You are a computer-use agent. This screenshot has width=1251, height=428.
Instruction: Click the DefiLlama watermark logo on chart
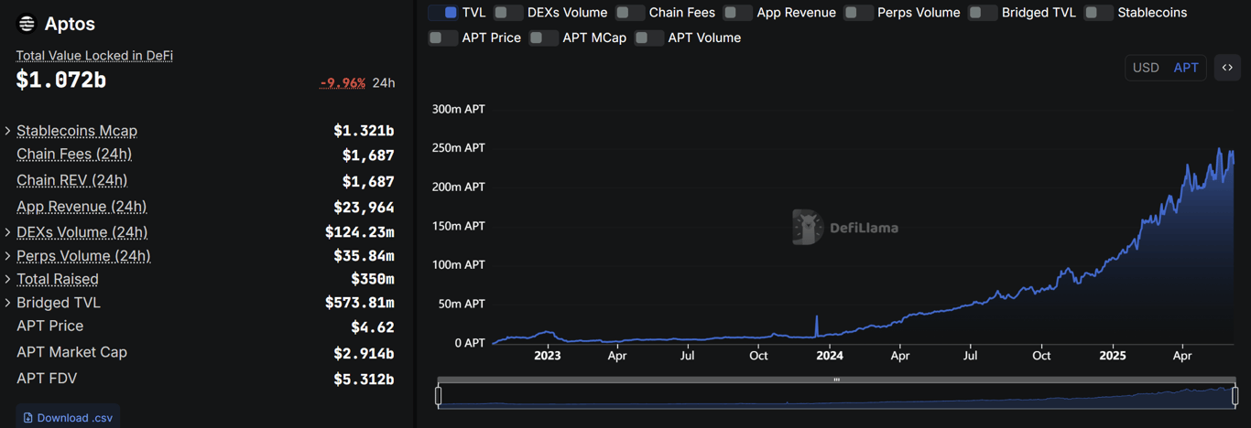pos(845,228)
